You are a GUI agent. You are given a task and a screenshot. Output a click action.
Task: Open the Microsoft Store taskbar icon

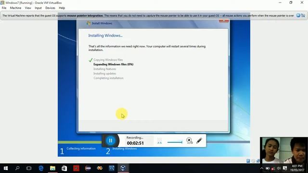pos(64,168)
